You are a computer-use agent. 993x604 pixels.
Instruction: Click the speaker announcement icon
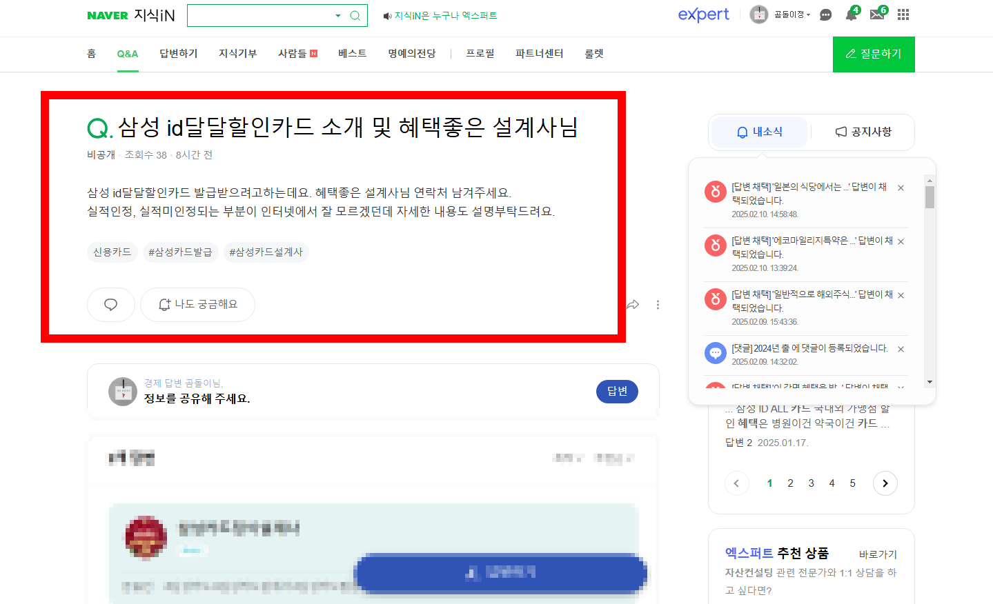(x=387, y=16)
